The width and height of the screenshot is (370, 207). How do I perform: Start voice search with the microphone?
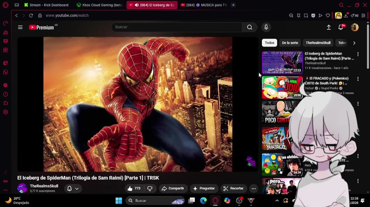pos(266,27)
